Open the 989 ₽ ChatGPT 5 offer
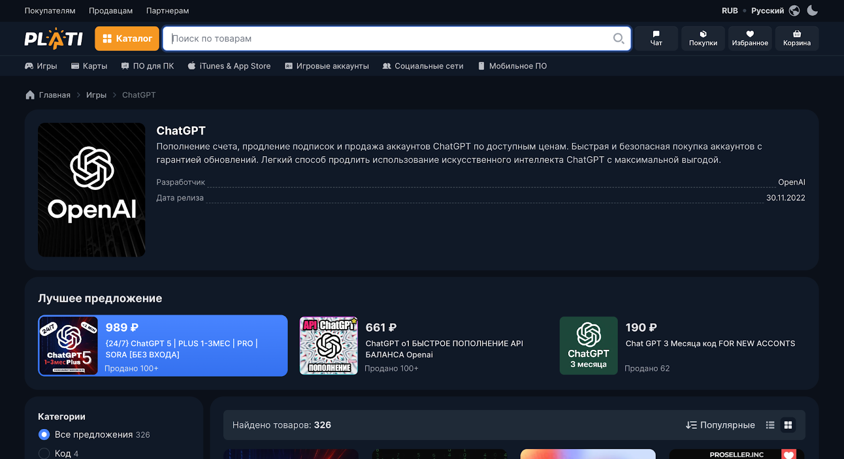The image size is (844, 459). pyautogui.click(x=163, y=346)
